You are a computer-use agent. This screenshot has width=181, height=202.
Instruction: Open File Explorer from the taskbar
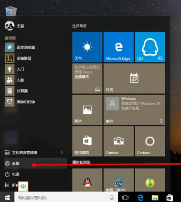tap(155, 198)
